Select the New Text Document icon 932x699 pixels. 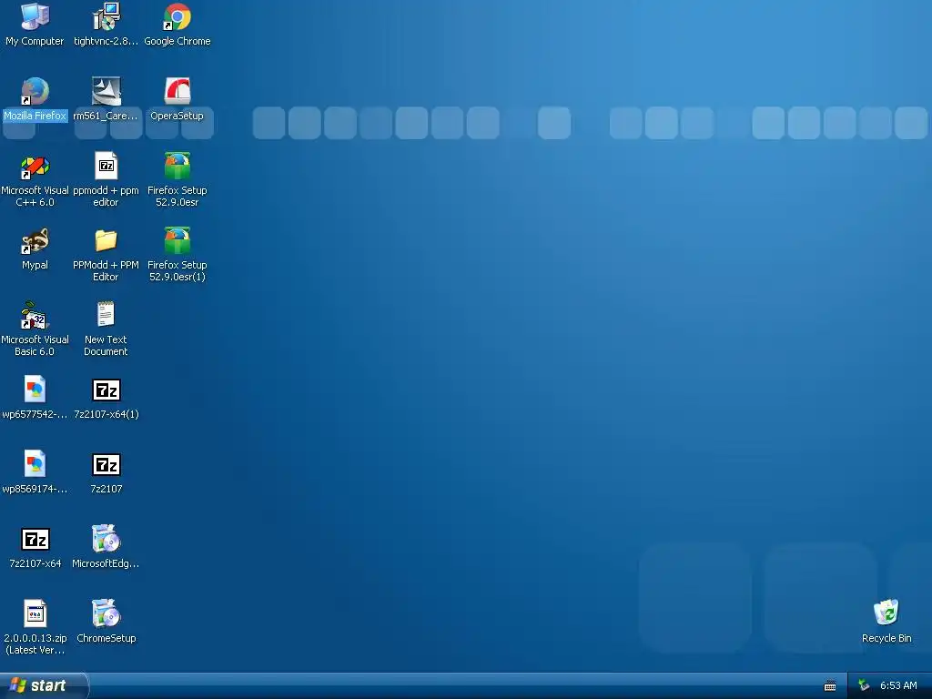click(x=106, y=316)
